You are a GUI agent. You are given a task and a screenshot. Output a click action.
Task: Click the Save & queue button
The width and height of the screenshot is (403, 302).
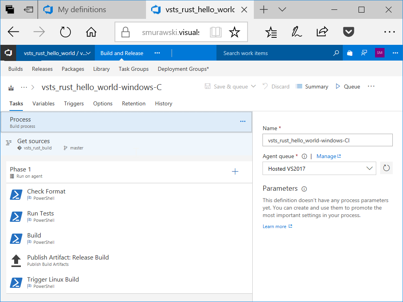click(x=226, y=87)
